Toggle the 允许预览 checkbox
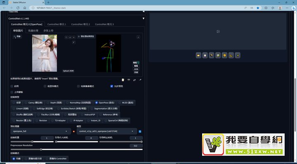 (x=112, y=86)
